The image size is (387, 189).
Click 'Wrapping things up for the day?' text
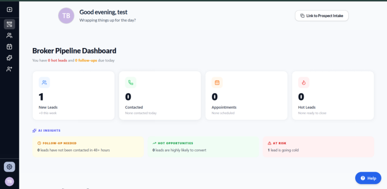[108, 20]
